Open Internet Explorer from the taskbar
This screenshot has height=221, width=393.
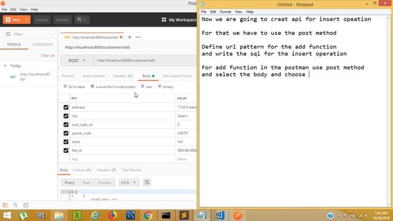click(95, 215)
